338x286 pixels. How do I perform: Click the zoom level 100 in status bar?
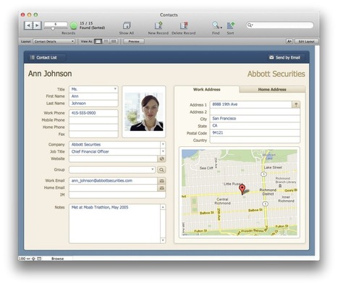pyautogui.click(x=22, y=258)
